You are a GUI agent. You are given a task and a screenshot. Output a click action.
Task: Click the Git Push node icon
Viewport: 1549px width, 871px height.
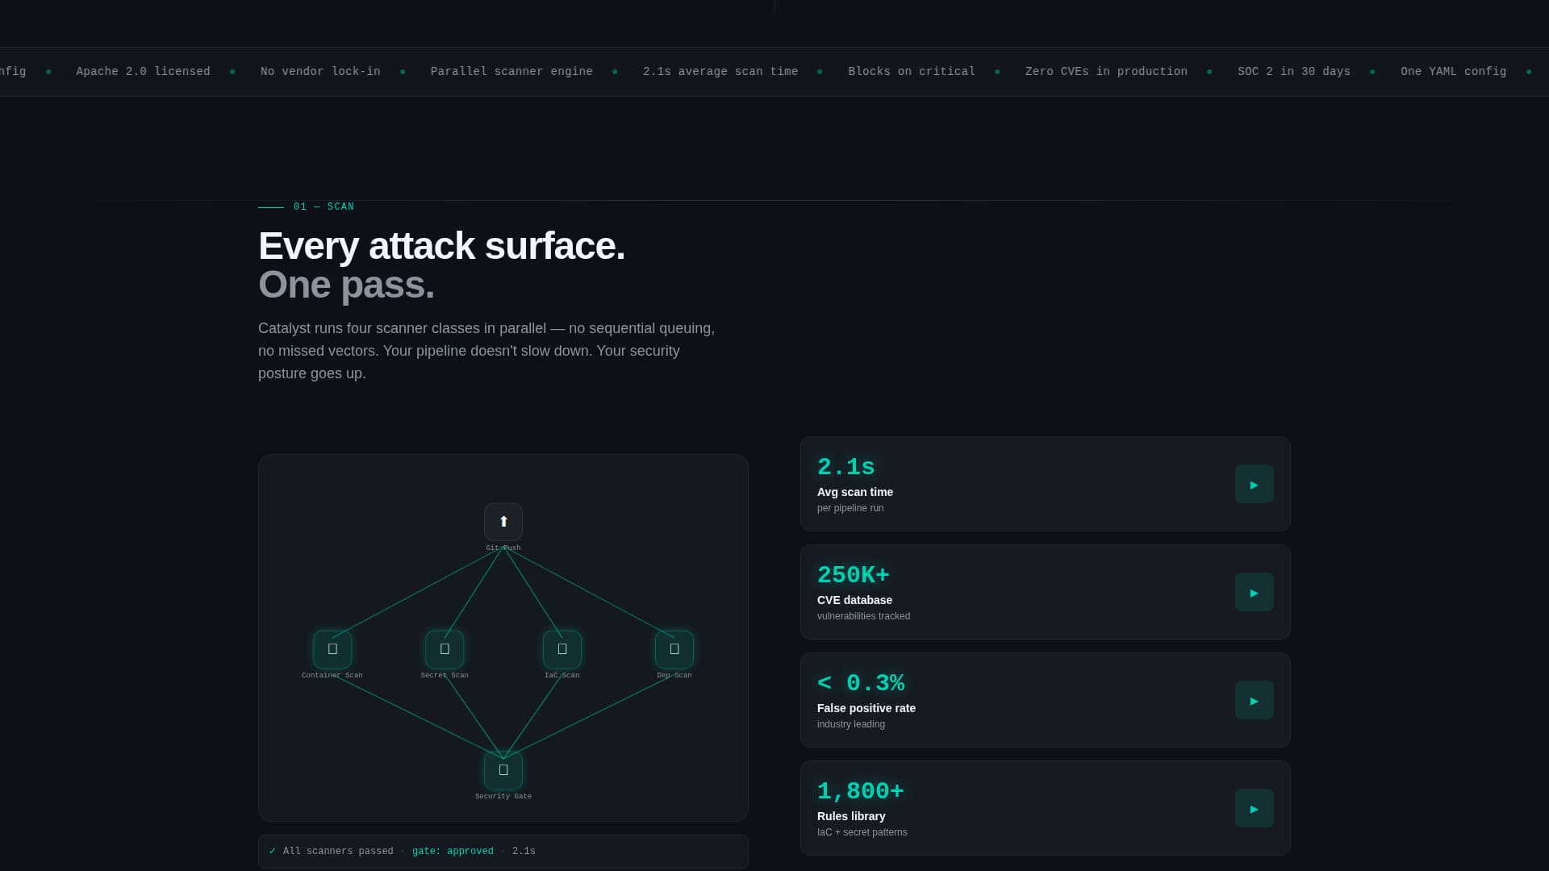(503, 522)
